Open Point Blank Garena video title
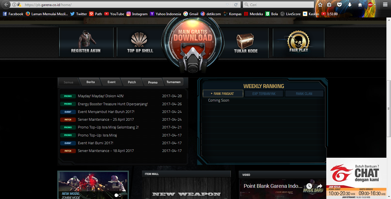Image resolution: width=391 pixels, height=199 pixels. pyautogui.click(x=273, y=186)
